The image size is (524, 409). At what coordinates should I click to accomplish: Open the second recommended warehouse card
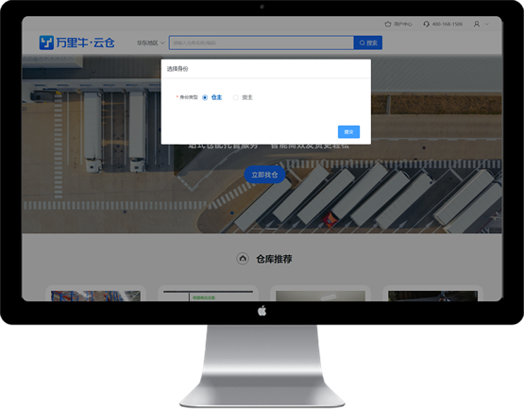[x=208, y=293]
